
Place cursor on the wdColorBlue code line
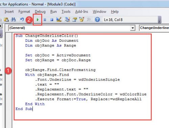pyautogui.click(x=91, y=94)
